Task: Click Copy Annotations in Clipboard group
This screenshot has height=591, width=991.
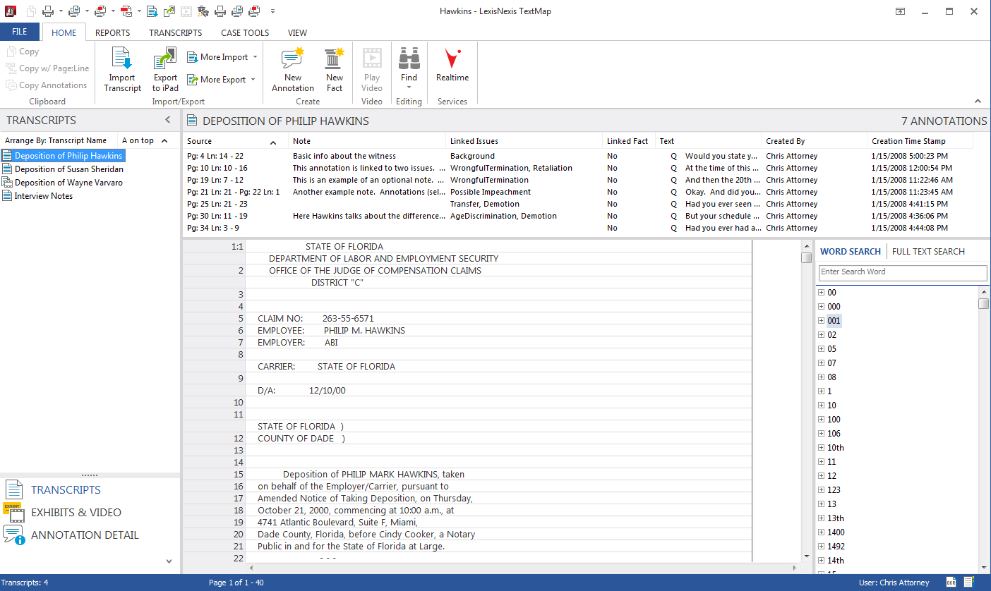Action: 47,85
